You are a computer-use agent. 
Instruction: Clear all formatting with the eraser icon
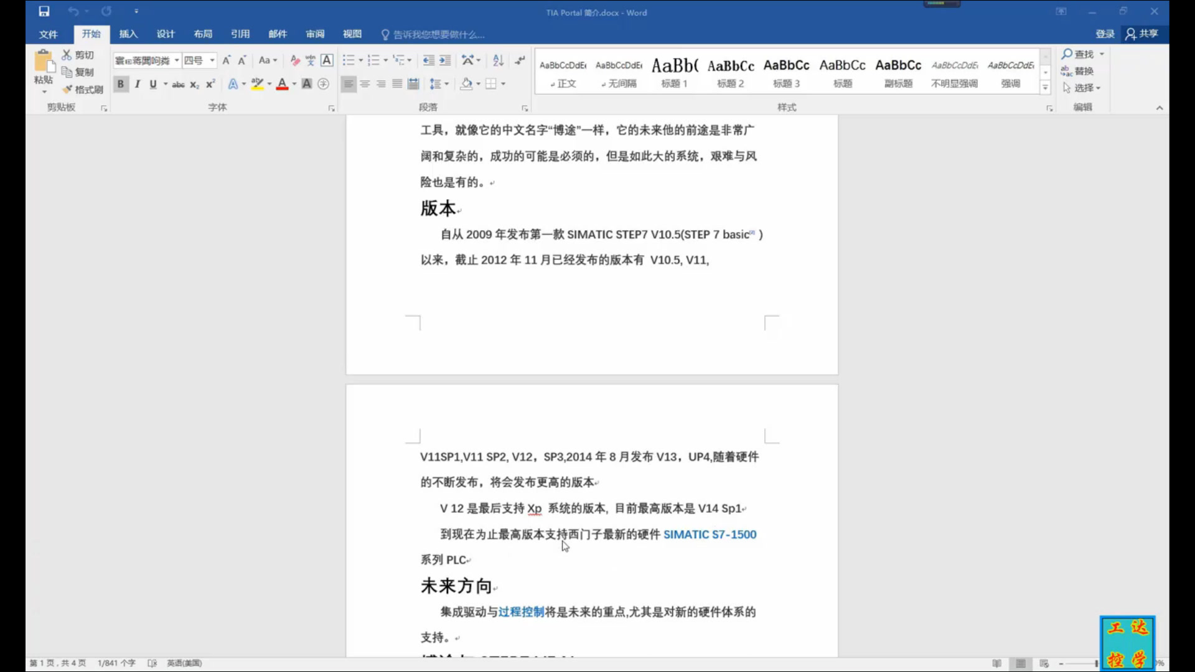[295, 60]
